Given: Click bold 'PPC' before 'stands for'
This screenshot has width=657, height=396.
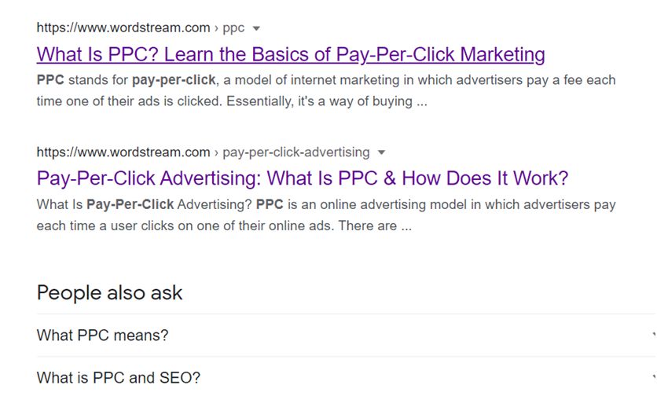Looking at the screenshot, I should (x=50, y=80).
